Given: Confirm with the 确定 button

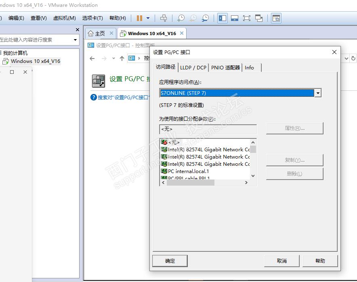Looking at the screenshot, I should coord(170,261).
